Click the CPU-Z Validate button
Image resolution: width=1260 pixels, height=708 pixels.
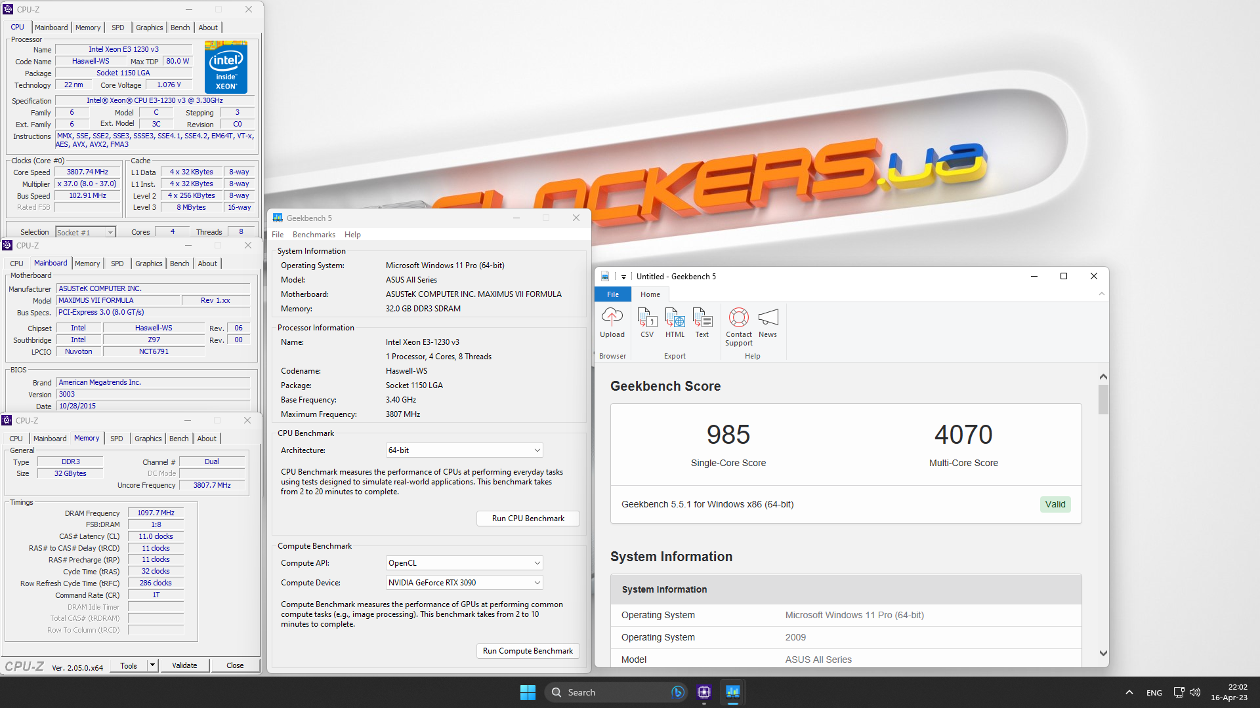pos(184,665)
